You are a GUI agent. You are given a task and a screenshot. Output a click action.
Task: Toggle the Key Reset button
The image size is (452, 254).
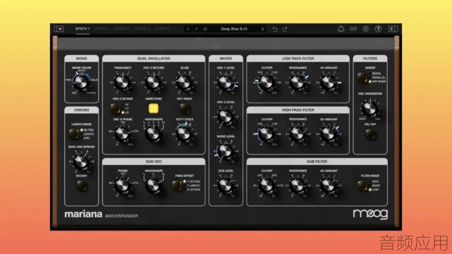pos(184,109)
